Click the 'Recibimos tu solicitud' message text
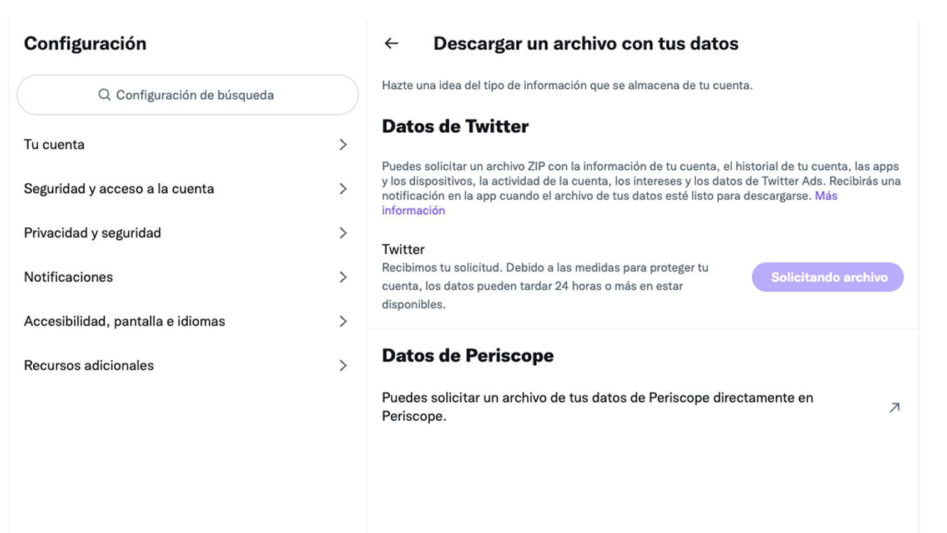 click(x=545, y=286)
